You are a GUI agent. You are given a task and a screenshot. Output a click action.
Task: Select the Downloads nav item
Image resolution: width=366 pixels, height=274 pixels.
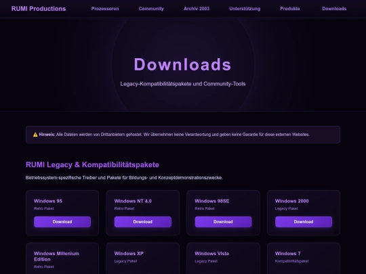pos(334,9)
